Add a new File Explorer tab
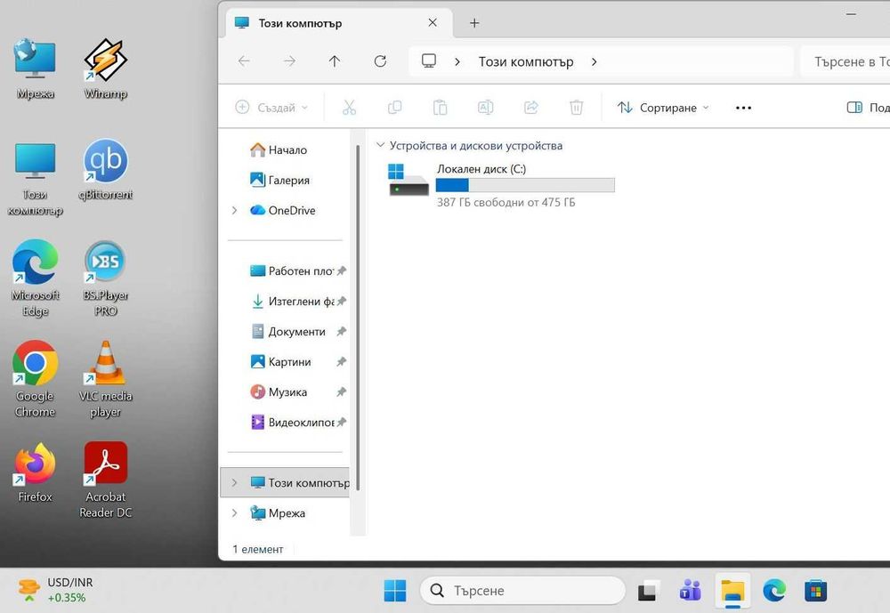 [x=474, y=23]
